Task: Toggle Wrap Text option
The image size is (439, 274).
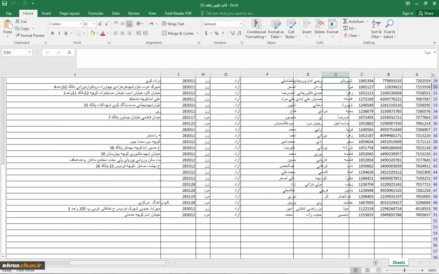Action: click(x=173, y=24)
